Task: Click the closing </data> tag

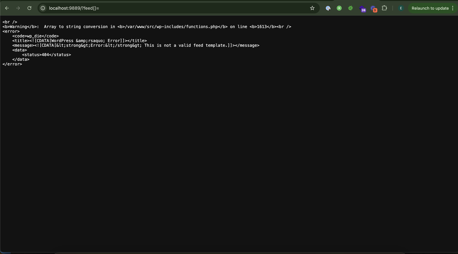Action: [21, 59]
